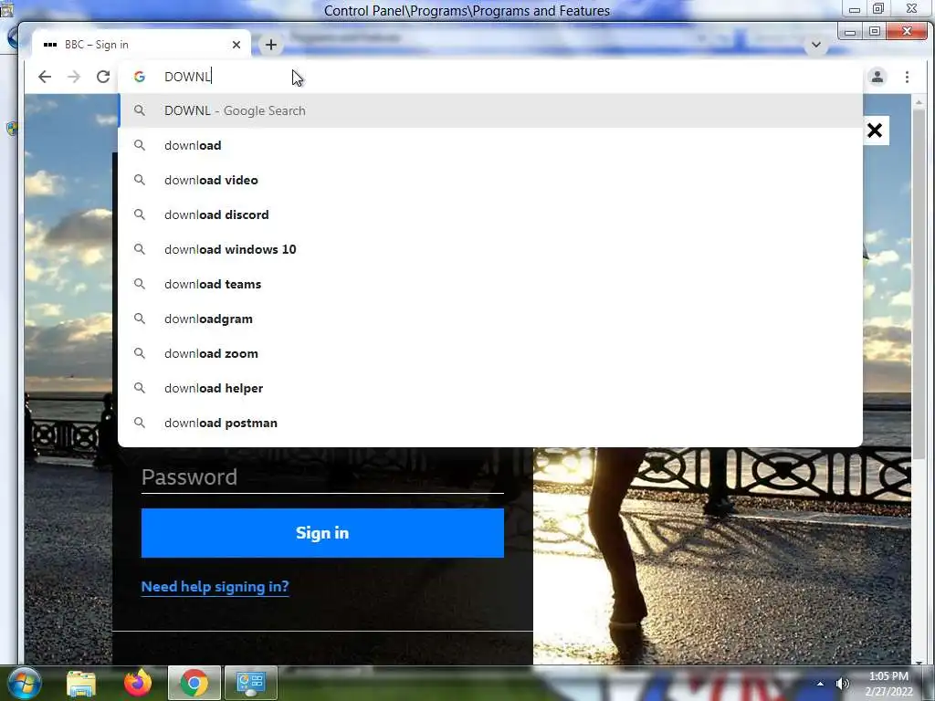Click the Control Panel Programs and Features title bar

[x=467, y=11]
